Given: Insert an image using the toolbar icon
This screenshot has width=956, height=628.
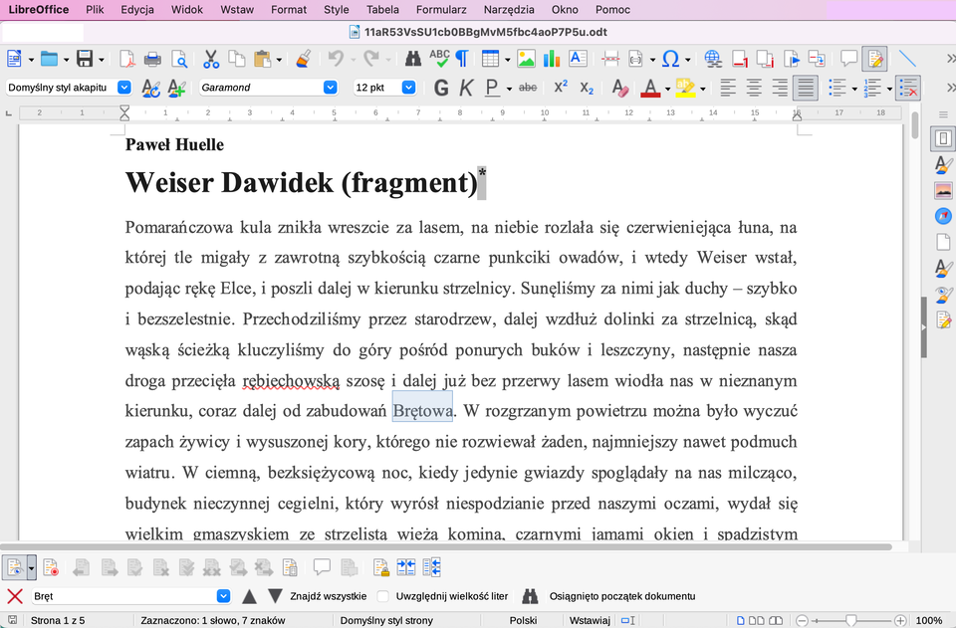Looking at the screenshot, I should pyautogui.click(x=526, y=59).
